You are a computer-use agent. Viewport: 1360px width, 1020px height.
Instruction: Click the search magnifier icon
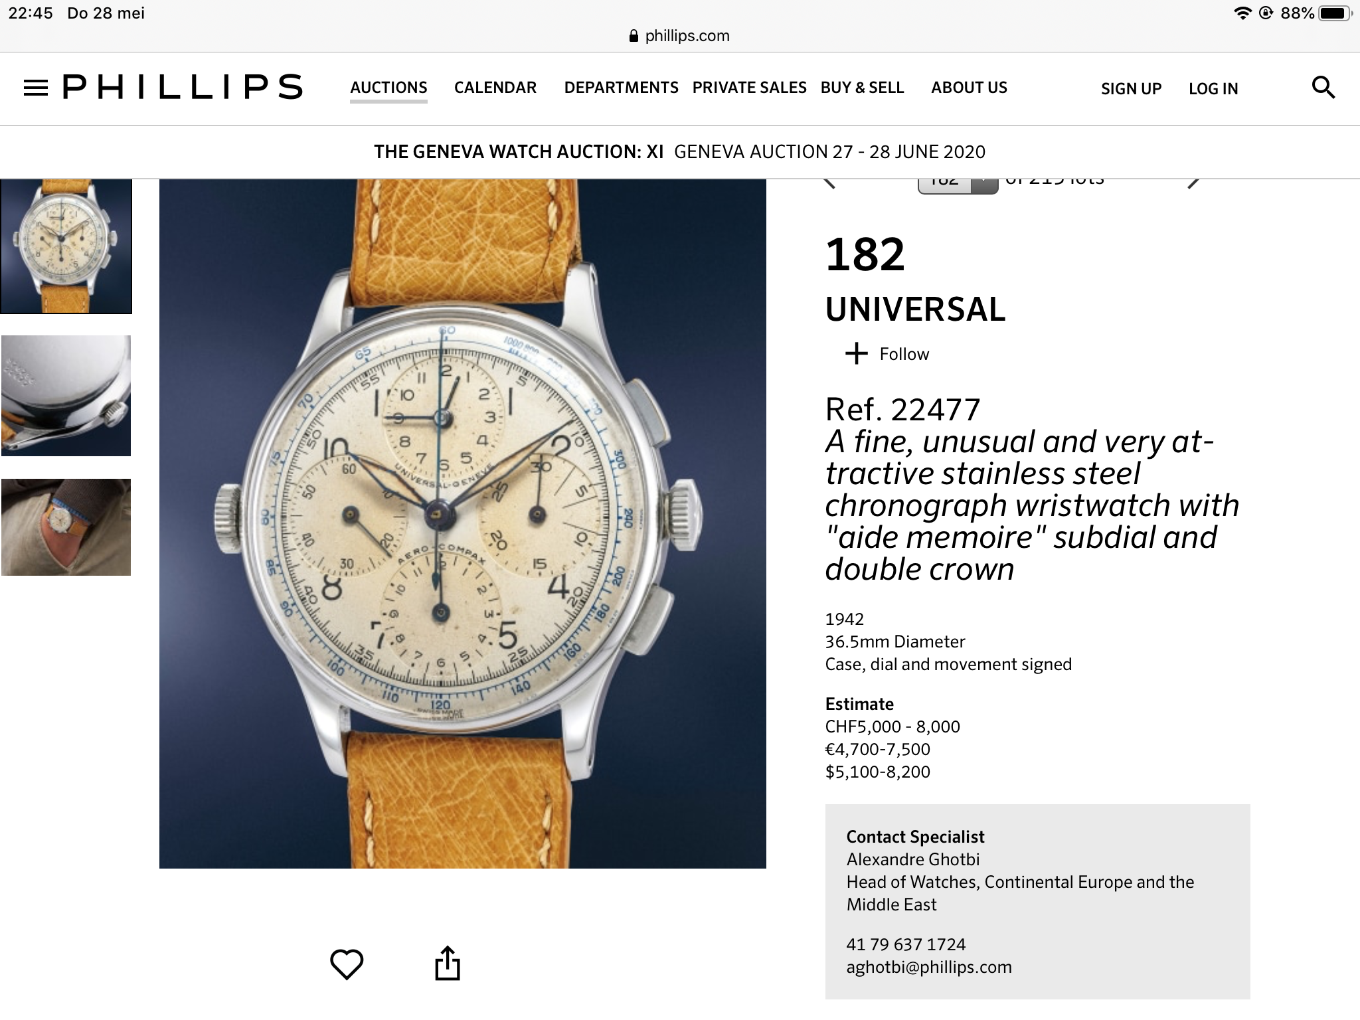click(x=1323, y=88)
